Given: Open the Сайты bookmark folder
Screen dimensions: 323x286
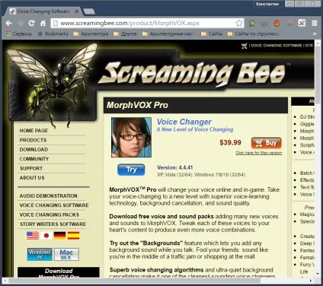Looking at the screenshot, I should tap(212, 33).
